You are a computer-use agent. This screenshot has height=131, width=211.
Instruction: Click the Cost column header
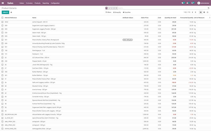[x=159, y=18]
